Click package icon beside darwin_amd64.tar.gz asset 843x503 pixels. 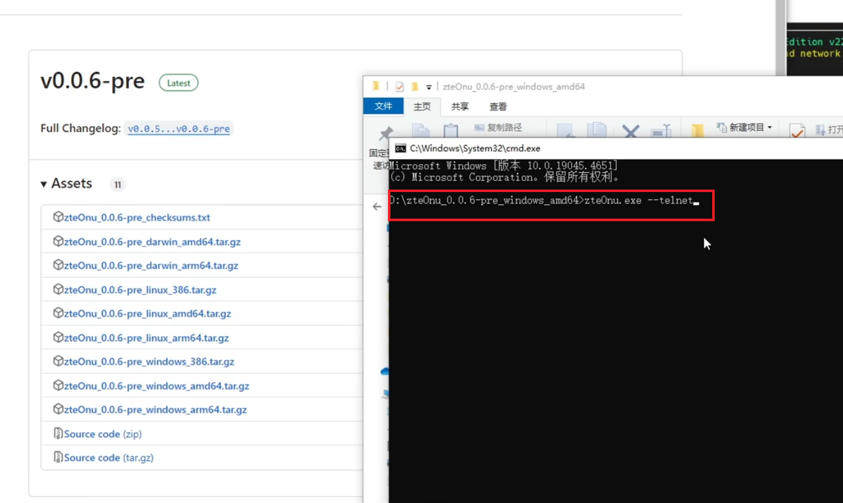pos(58,242)
